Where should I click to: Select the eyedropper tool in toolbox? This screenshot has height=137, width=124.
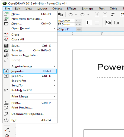point(7,129)
